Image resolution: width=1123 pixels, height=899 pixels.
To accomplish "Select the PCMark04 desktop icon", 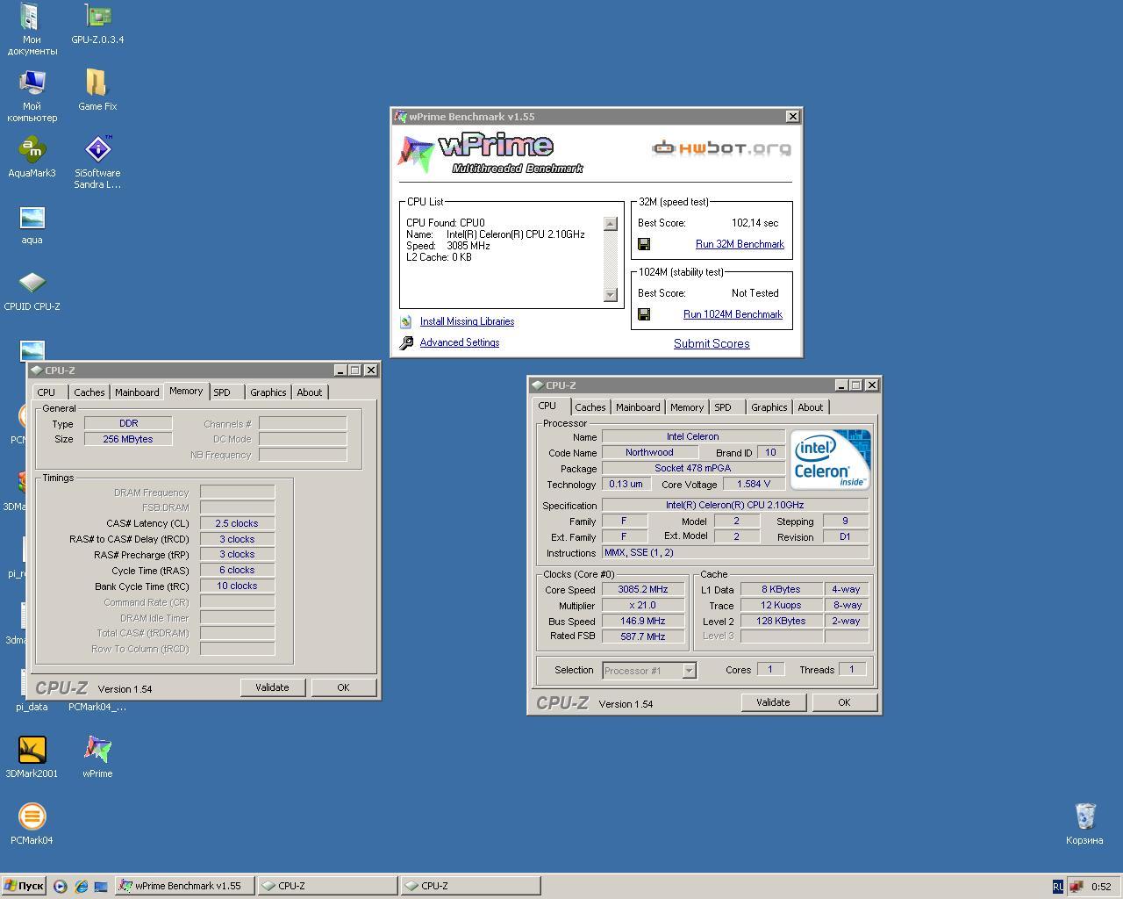I will [32, 824].
